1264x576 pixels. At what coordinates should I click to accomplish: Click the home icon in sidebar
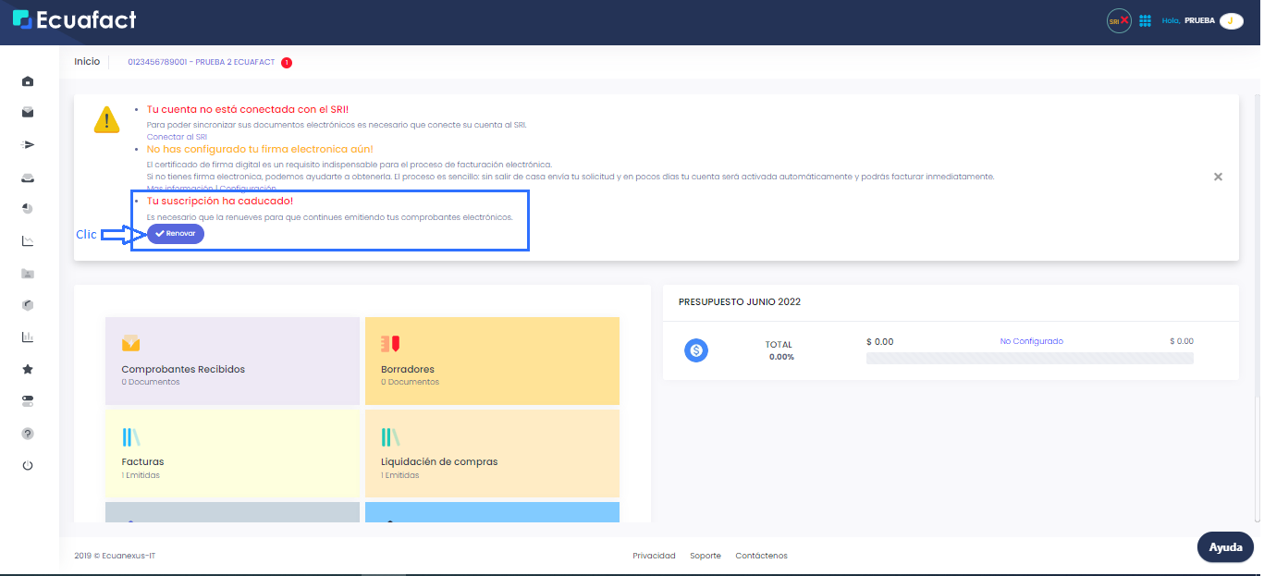[x=28, y=81]
